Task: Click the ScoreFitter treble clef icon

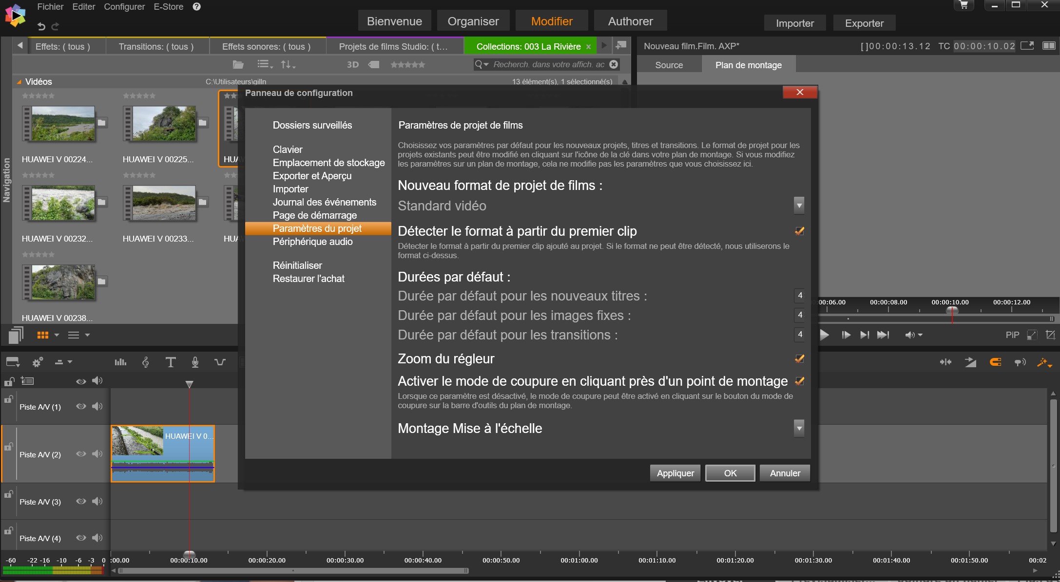Action: (x=145, y=362)
